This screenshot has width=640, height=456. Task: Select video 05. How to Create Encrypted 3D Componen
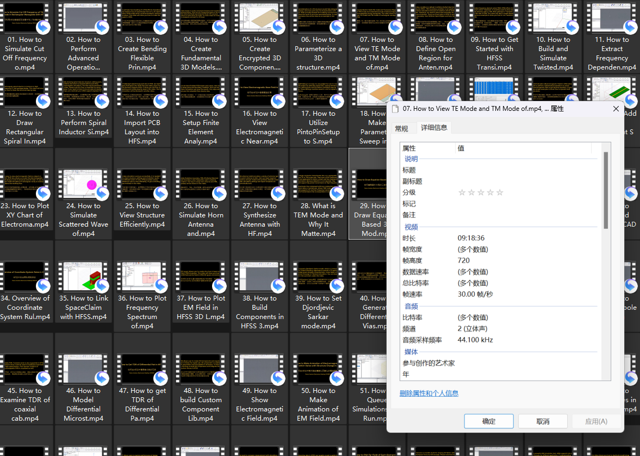click(x=259, y=37)
